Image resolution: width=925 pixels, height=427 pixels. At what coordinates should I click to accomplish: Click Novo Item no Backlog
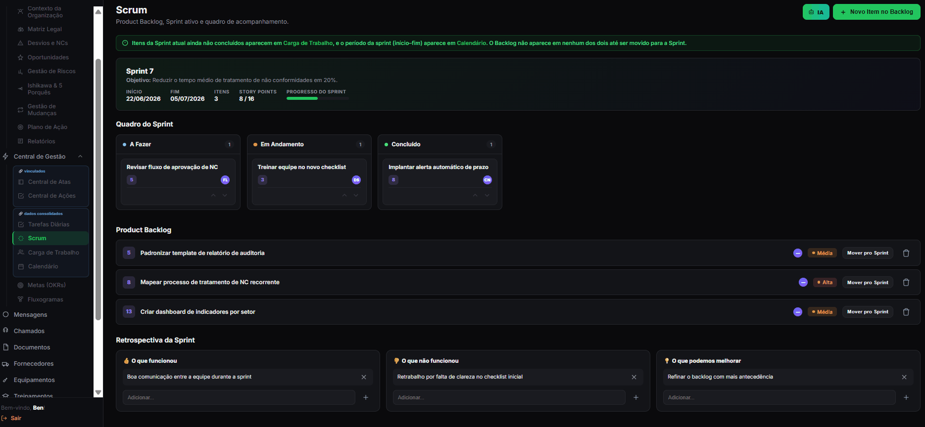point(876,12)
